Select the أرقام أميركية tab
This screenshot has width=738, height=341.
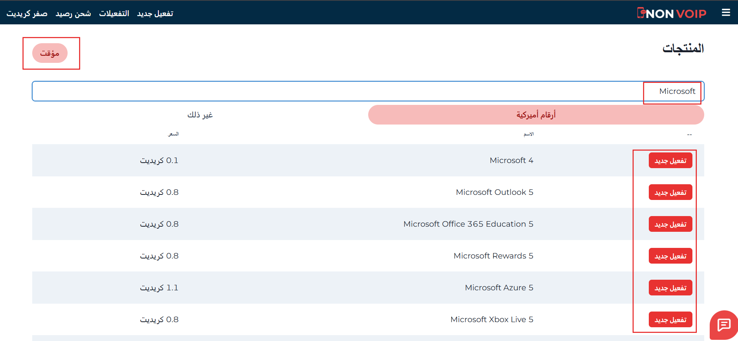(536, 115)
